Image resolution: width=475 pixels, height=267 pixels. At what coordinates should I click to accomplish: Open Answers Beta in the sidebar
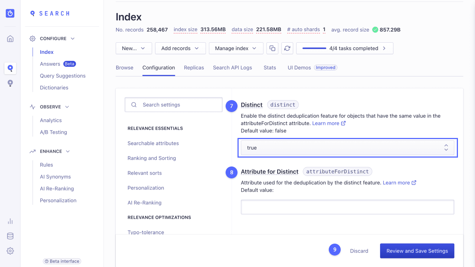(x=58, y=64)
